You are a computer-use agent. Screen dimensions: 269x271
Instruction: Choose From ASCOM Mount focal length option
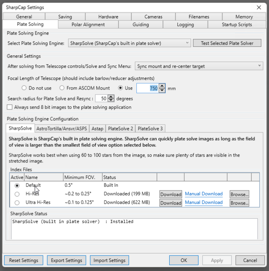click(62, 88)
